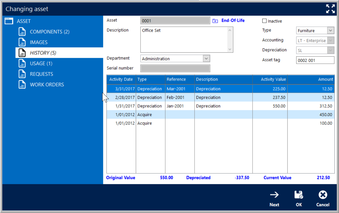The image size is (339, 213).
Task: Save changes with the OK button
Action: [299, 198]
